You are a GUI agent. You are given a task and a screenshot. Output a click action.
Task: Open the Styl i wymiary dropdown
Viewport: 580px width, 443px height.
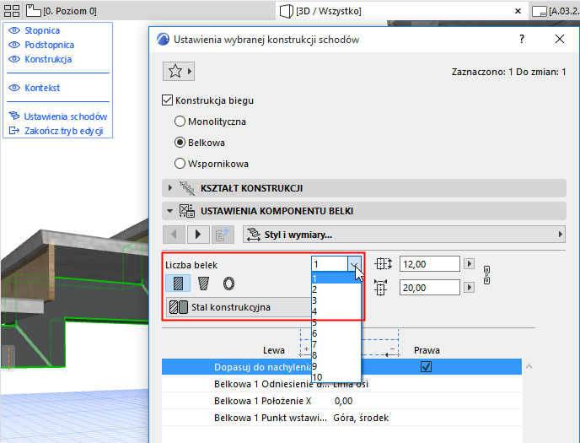[x=404, y=235]
